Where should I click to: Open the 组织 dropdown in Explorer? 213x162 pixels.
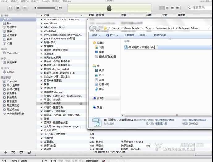(x=96, y=35)
